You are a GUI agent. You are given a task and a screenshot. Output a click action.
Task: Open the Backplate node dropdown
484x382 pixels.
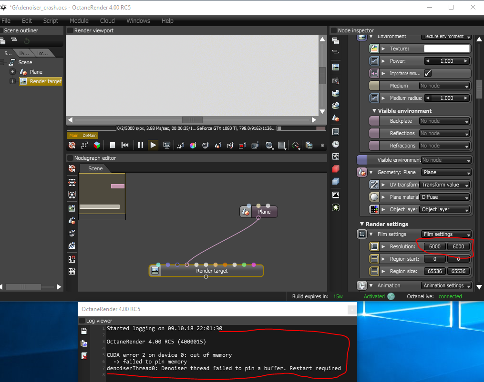(444, 121)
